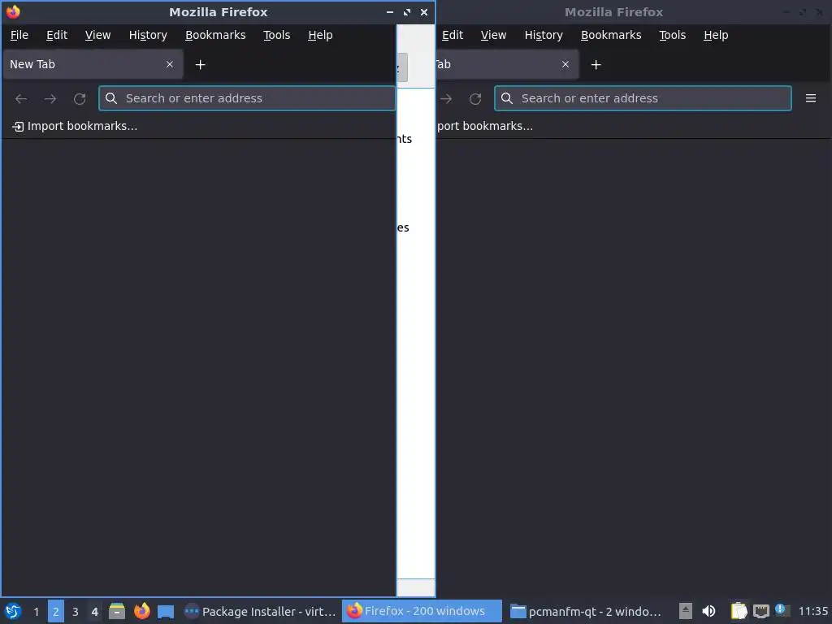The image size is (832, 624).
Task: Open View menu in front Firefox window
Action: click(97, 35)
